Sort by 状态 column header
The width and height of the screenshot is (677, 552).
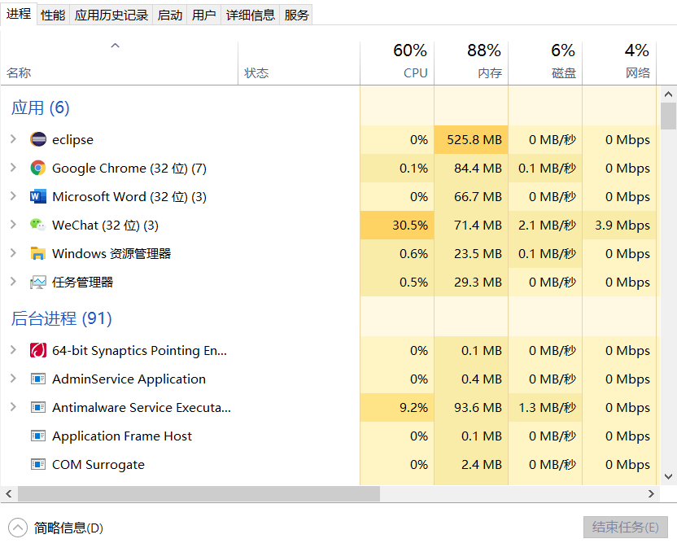click(299, 63)
